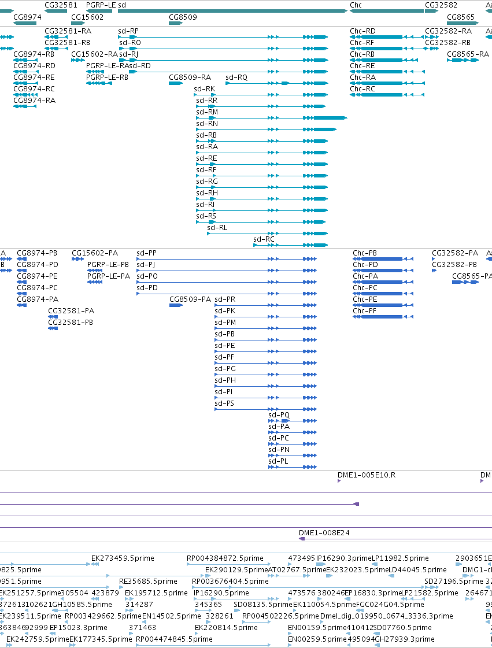Select transcript sd-RM
Viewport: 492px width, 648px height.
tap(272, 118)
